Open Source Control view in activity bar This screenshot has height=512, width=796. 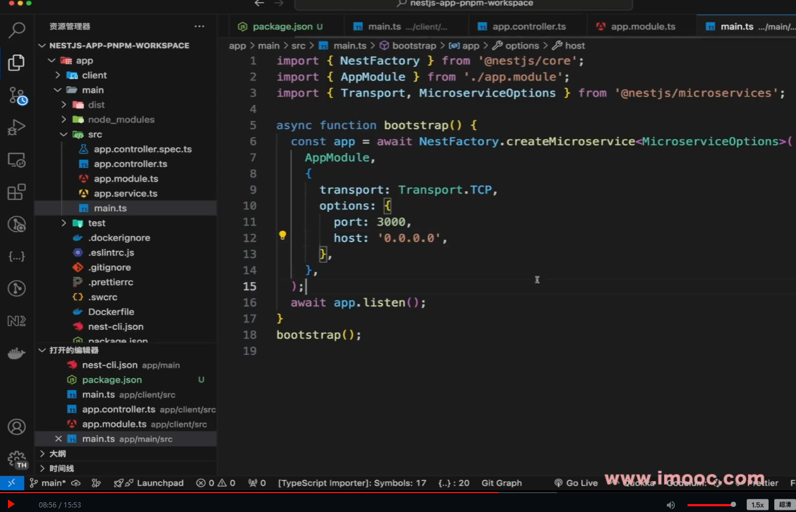click(17, 95)
